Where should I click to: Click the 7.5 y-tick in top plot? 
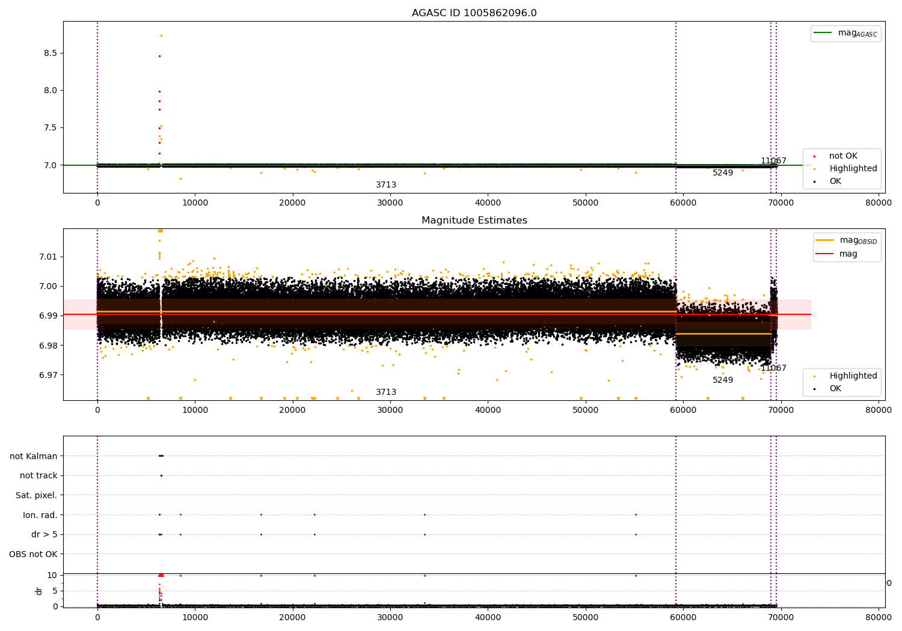(x=51, y=128)
